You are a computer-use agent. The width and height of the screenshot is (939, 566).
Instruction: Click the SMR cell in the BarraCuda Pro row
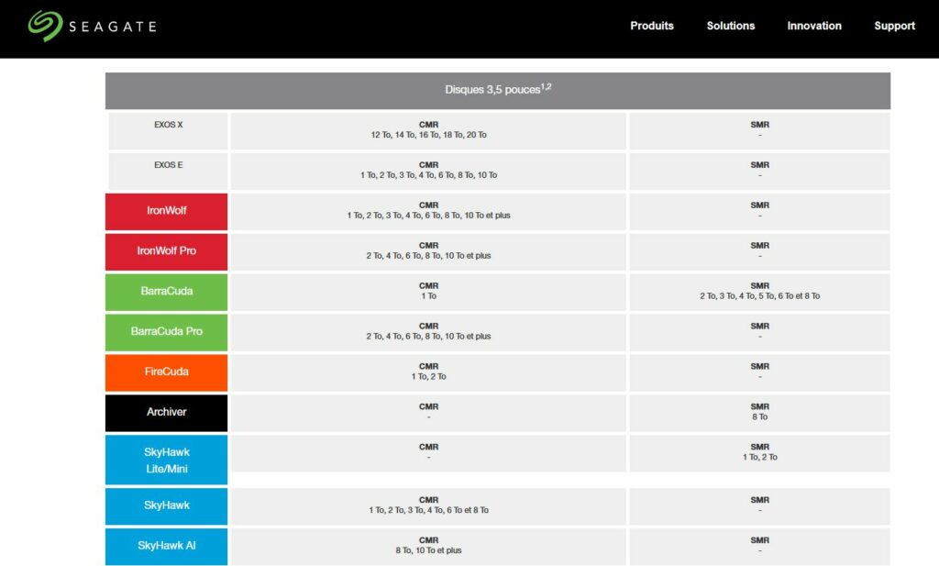click(x=760, y=332)
